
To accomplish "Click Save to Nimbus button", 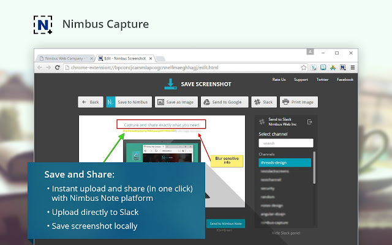I will (x=129, y=102).
